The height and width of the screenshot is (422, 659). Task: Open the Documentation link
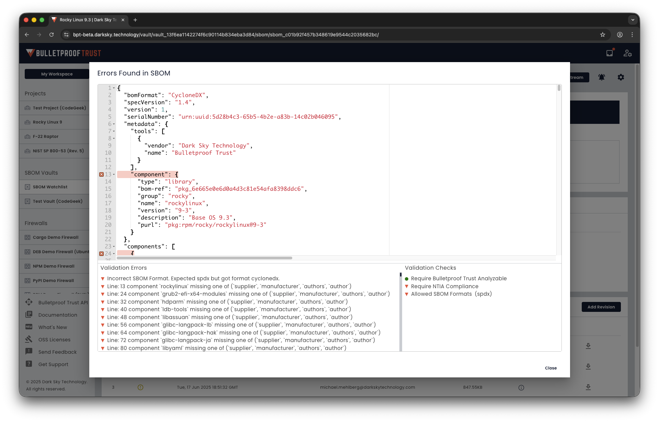tap(58, 315)
